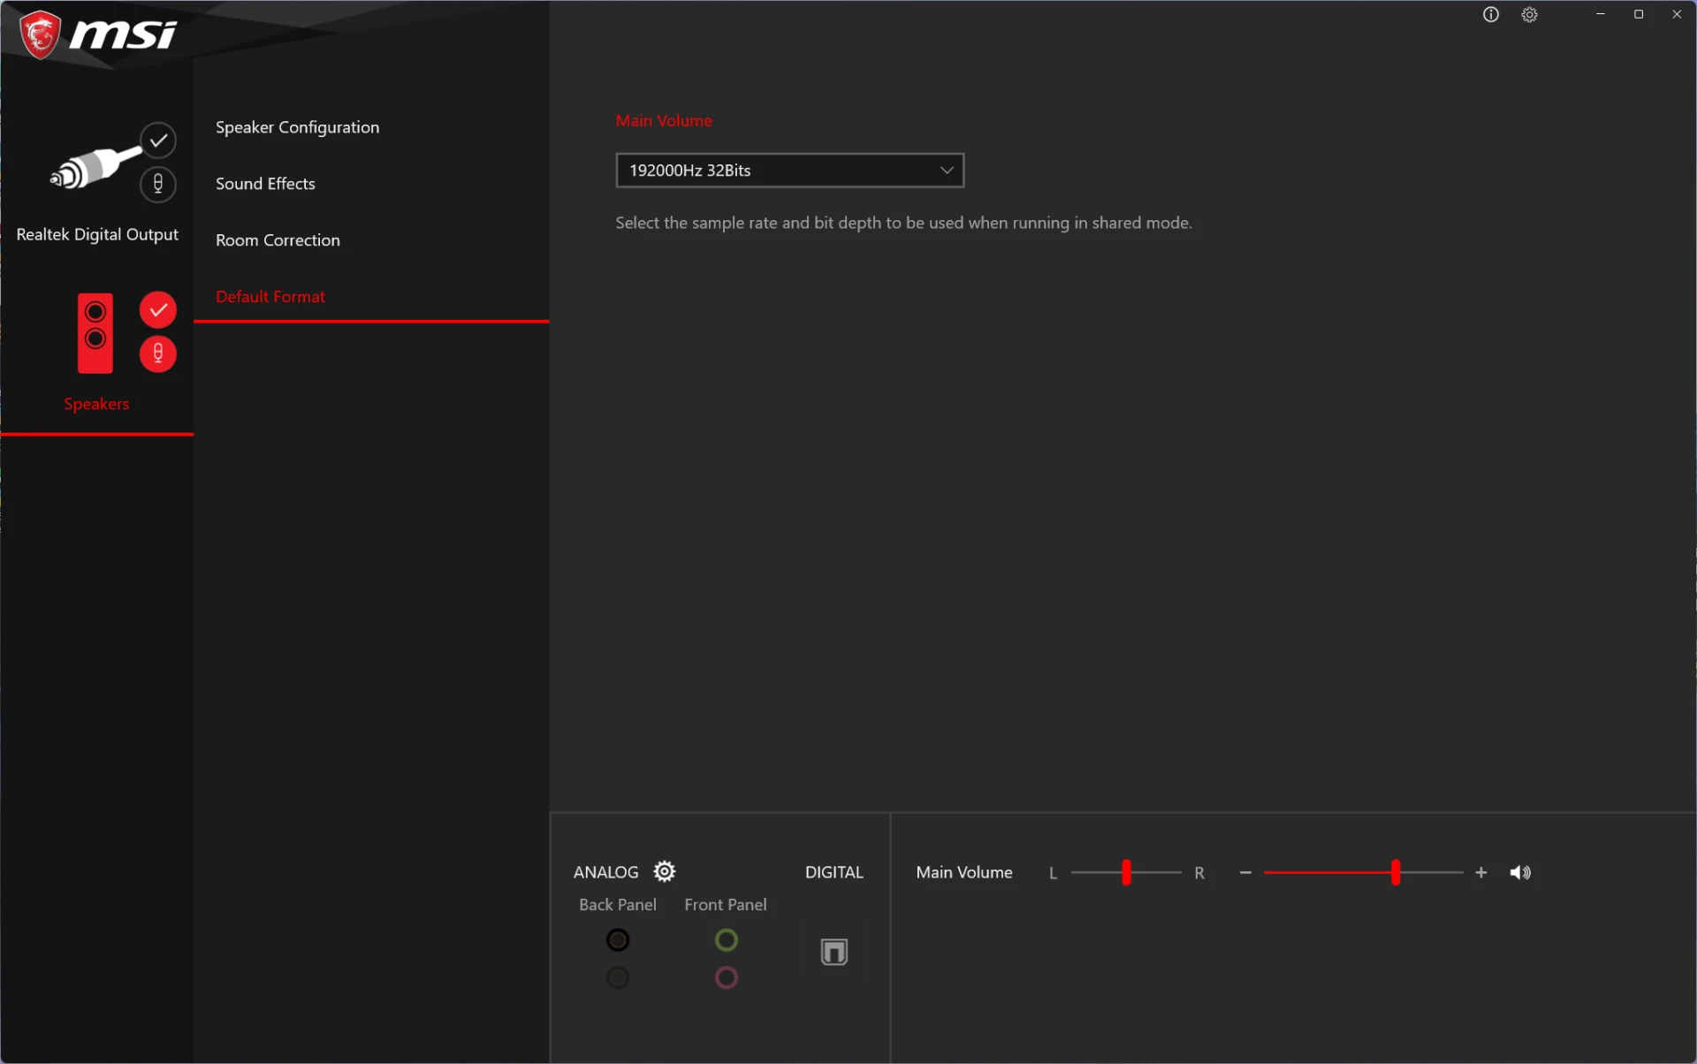Image resolution: width=1697 pixels, height=1064 pixels.
Task: Open the Speaker Configuration tab
Action: pos(297,127)
